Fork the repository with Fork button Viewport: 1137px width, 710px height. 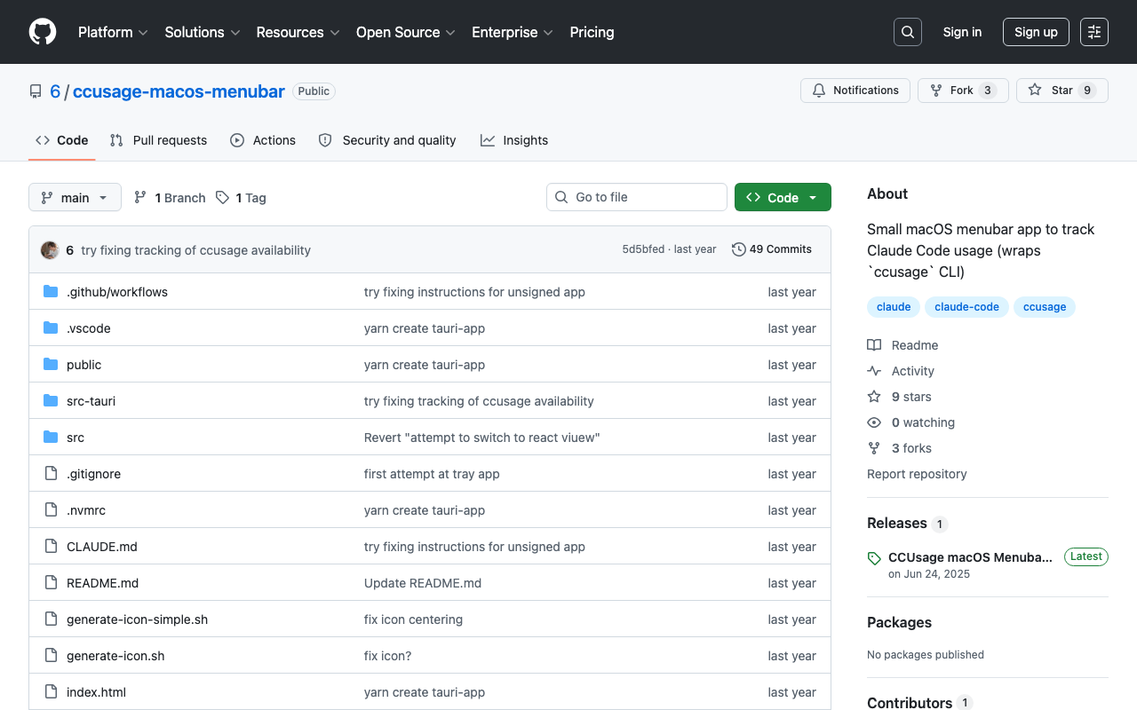click(963, 91)
